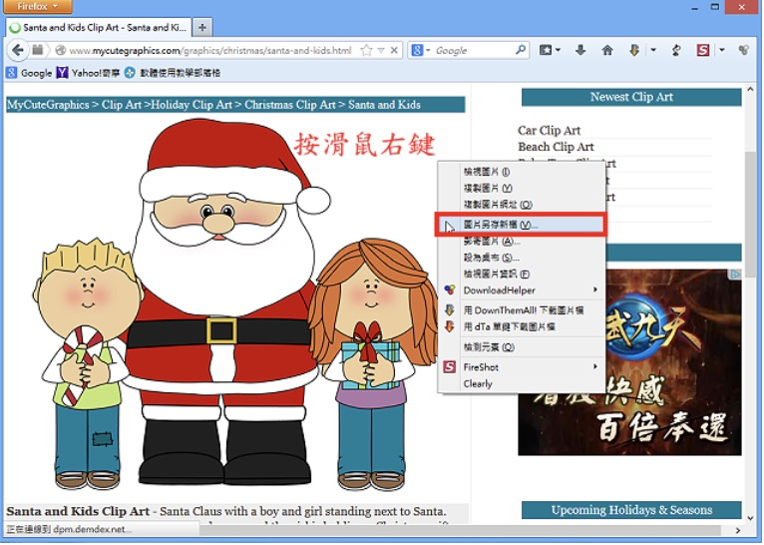The image size is (764, 545).
Task: Select the Santa and Kids Clip Art tab
Action: 99,27
